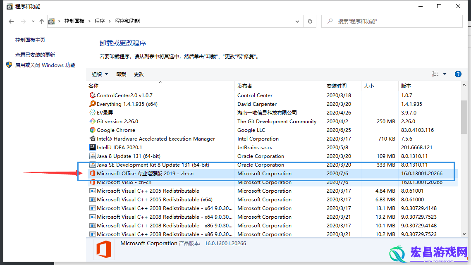This screenshot has width=471, height=265.
Task: Click the 更改 toolbar button
Action: pyautogui.click(x=139, y=74)
